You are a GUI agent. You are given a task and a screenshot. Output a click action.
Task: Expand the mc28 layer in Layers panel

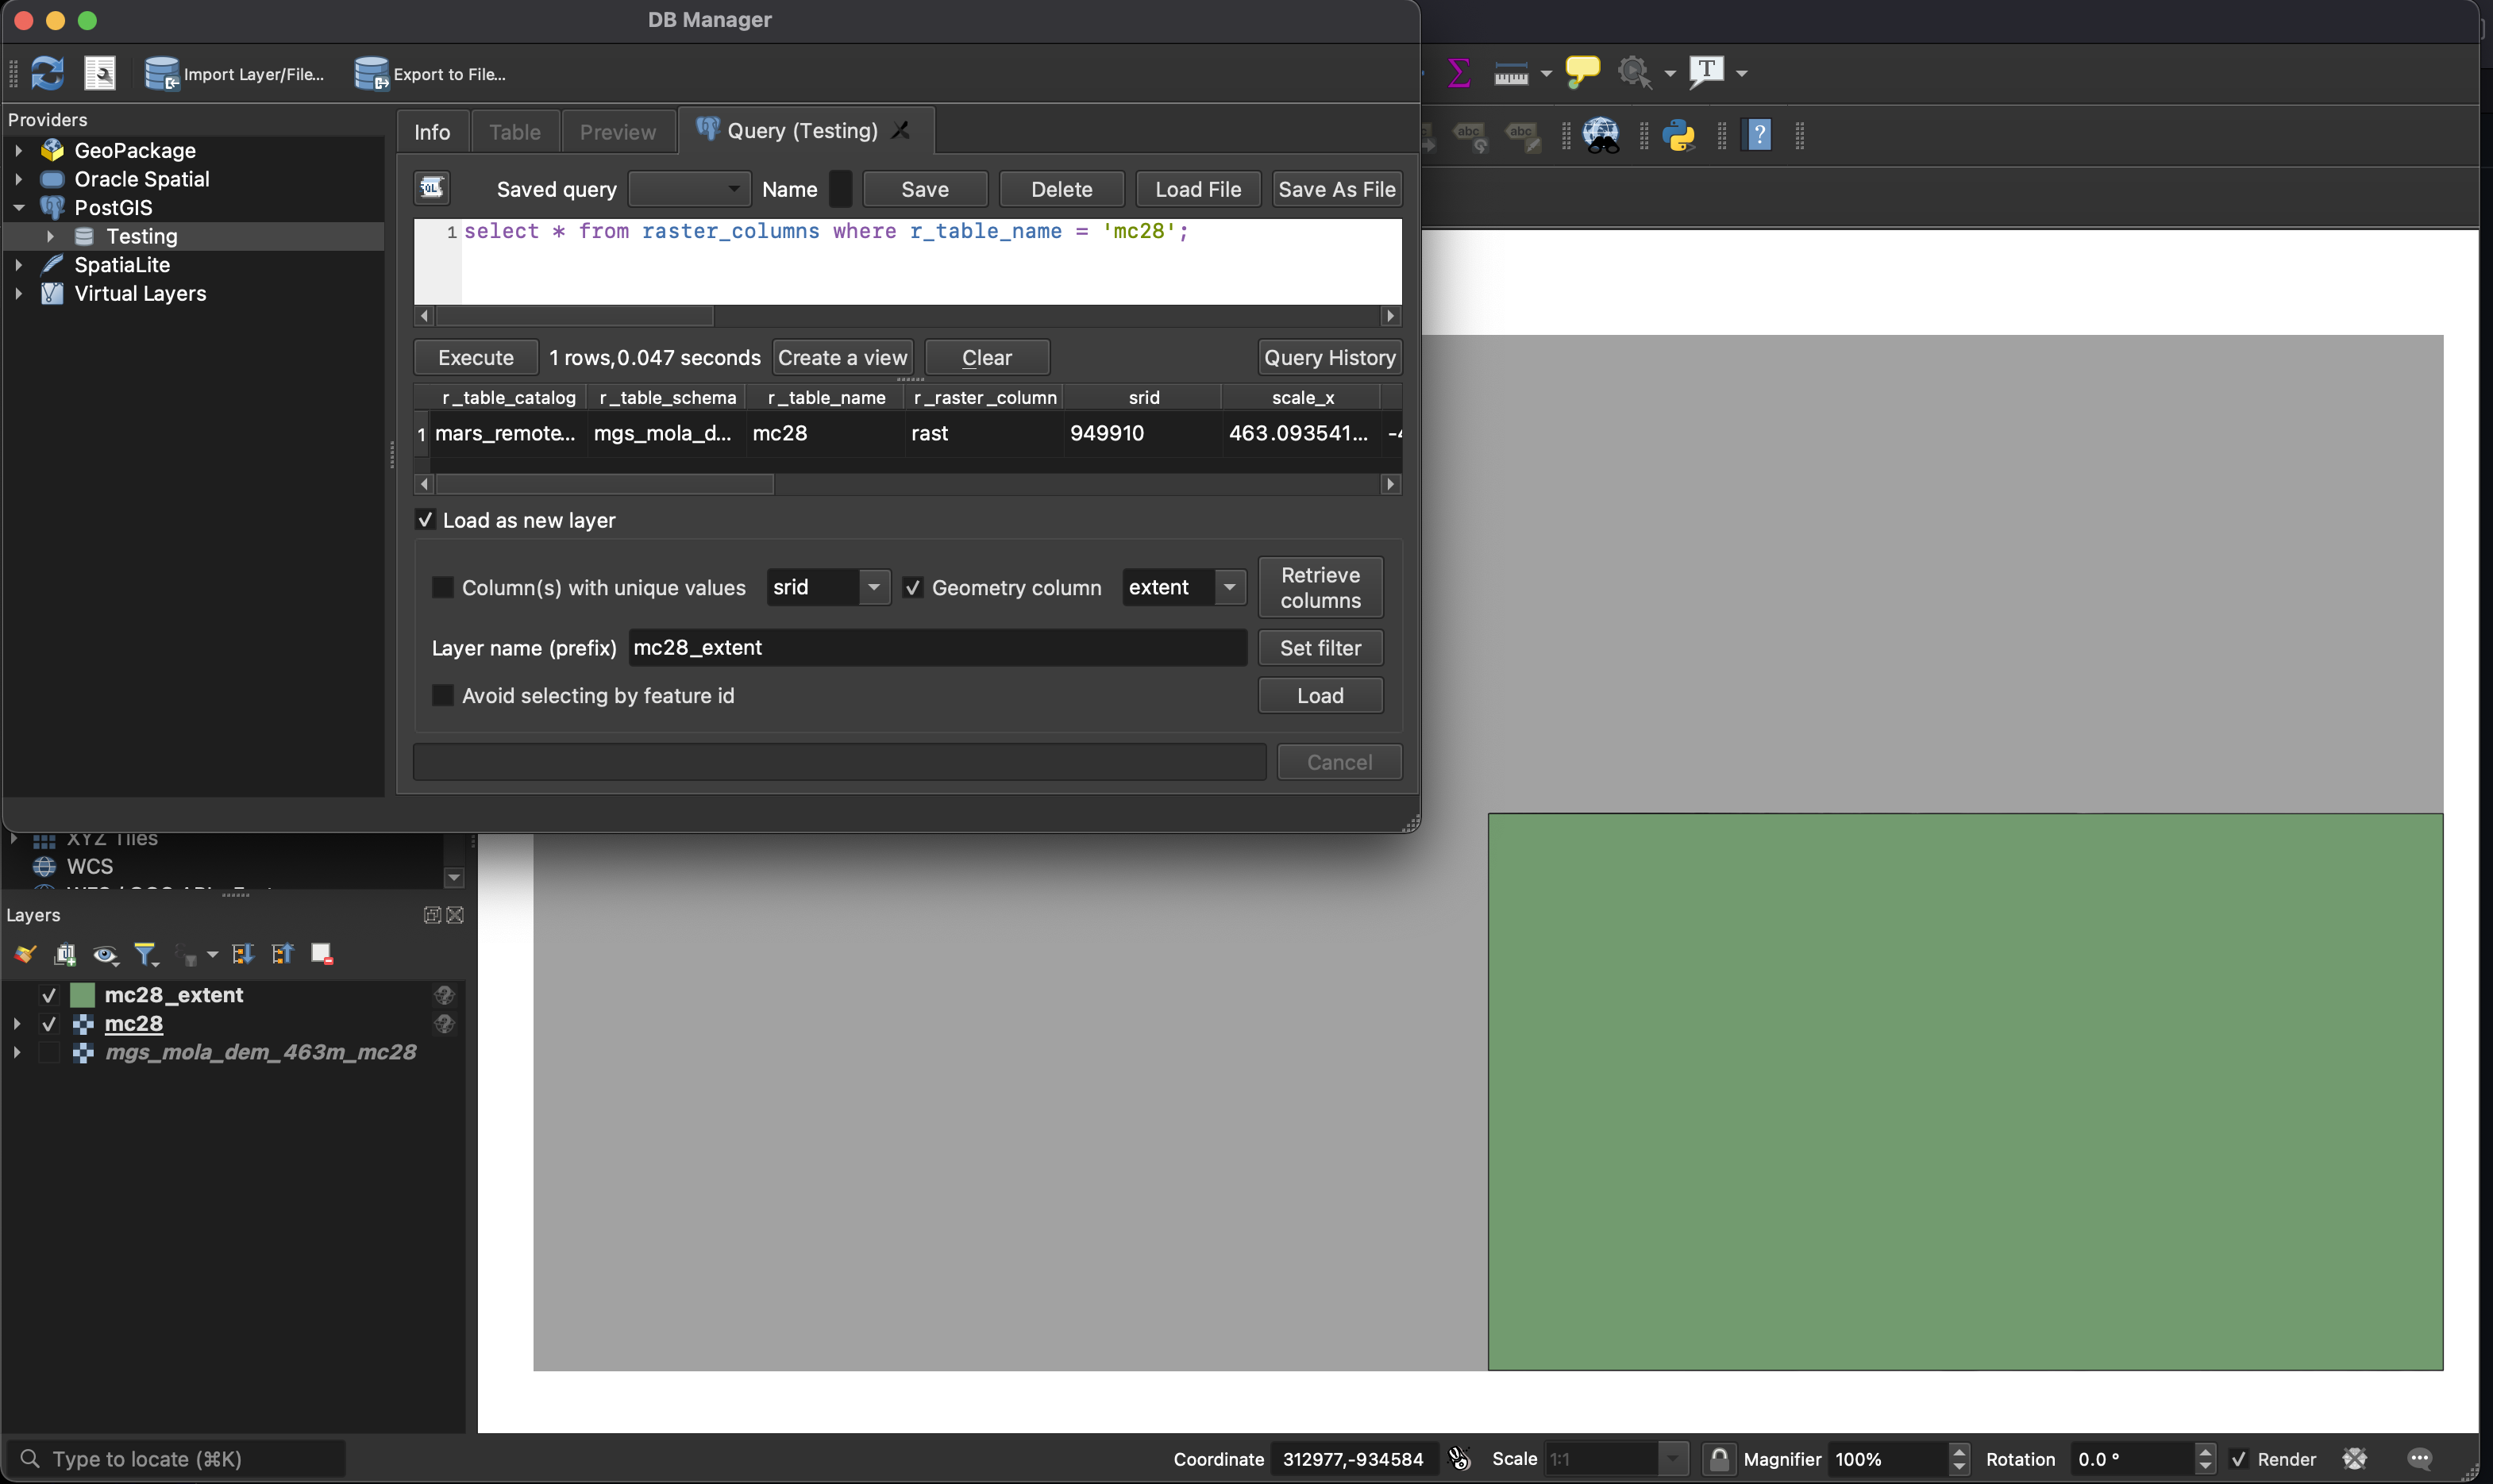[17, 1023]
